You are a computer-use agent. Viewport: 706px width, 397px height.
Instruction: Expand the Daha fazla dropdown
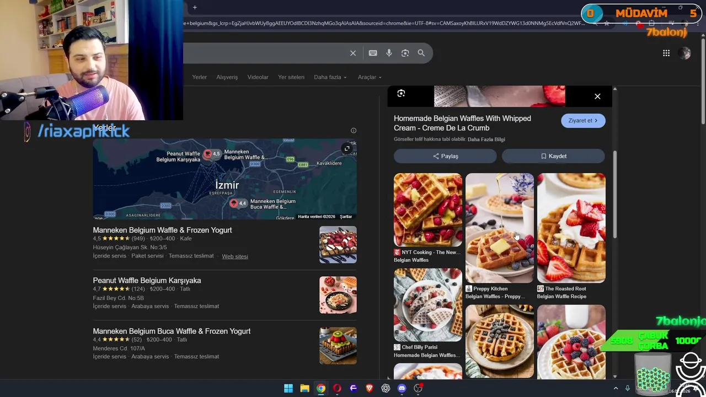(330, 77)
